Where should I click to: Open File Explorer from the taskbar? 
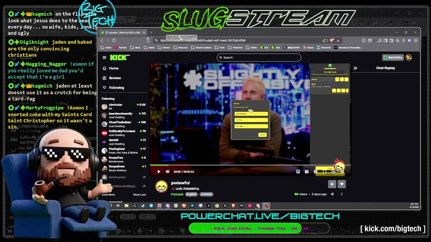point(127,206)
